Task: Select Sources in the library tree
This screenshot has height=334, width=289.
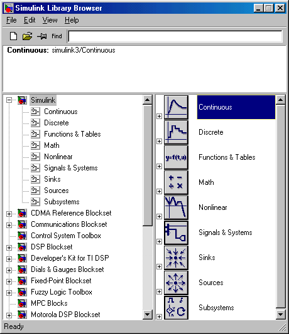Action: (57, 190)
